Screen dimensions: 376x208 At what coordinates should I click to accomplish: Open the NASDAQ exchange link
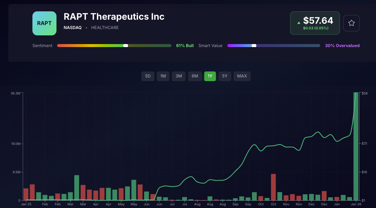click(73, 28)
